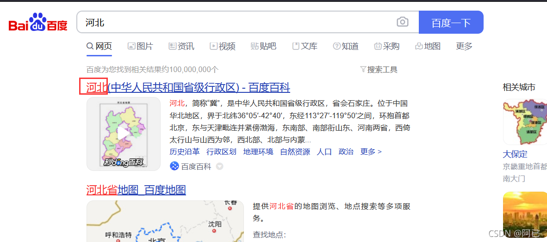Click the 百度百科 source label
Image resolution: width=547 pixels, height=242 pixels.
tap(196, 166)
